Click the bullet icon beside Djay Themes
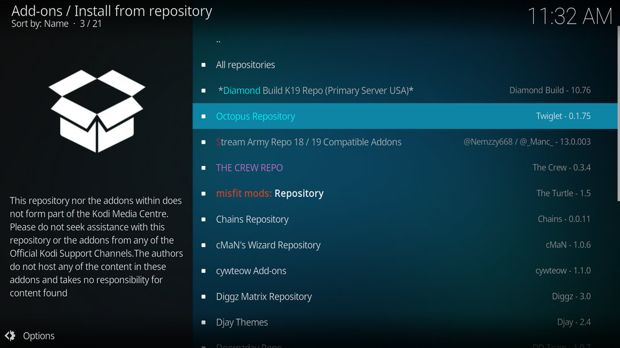Screen dimensions: 620x348 pyautogui.click(x=203, y=323)
